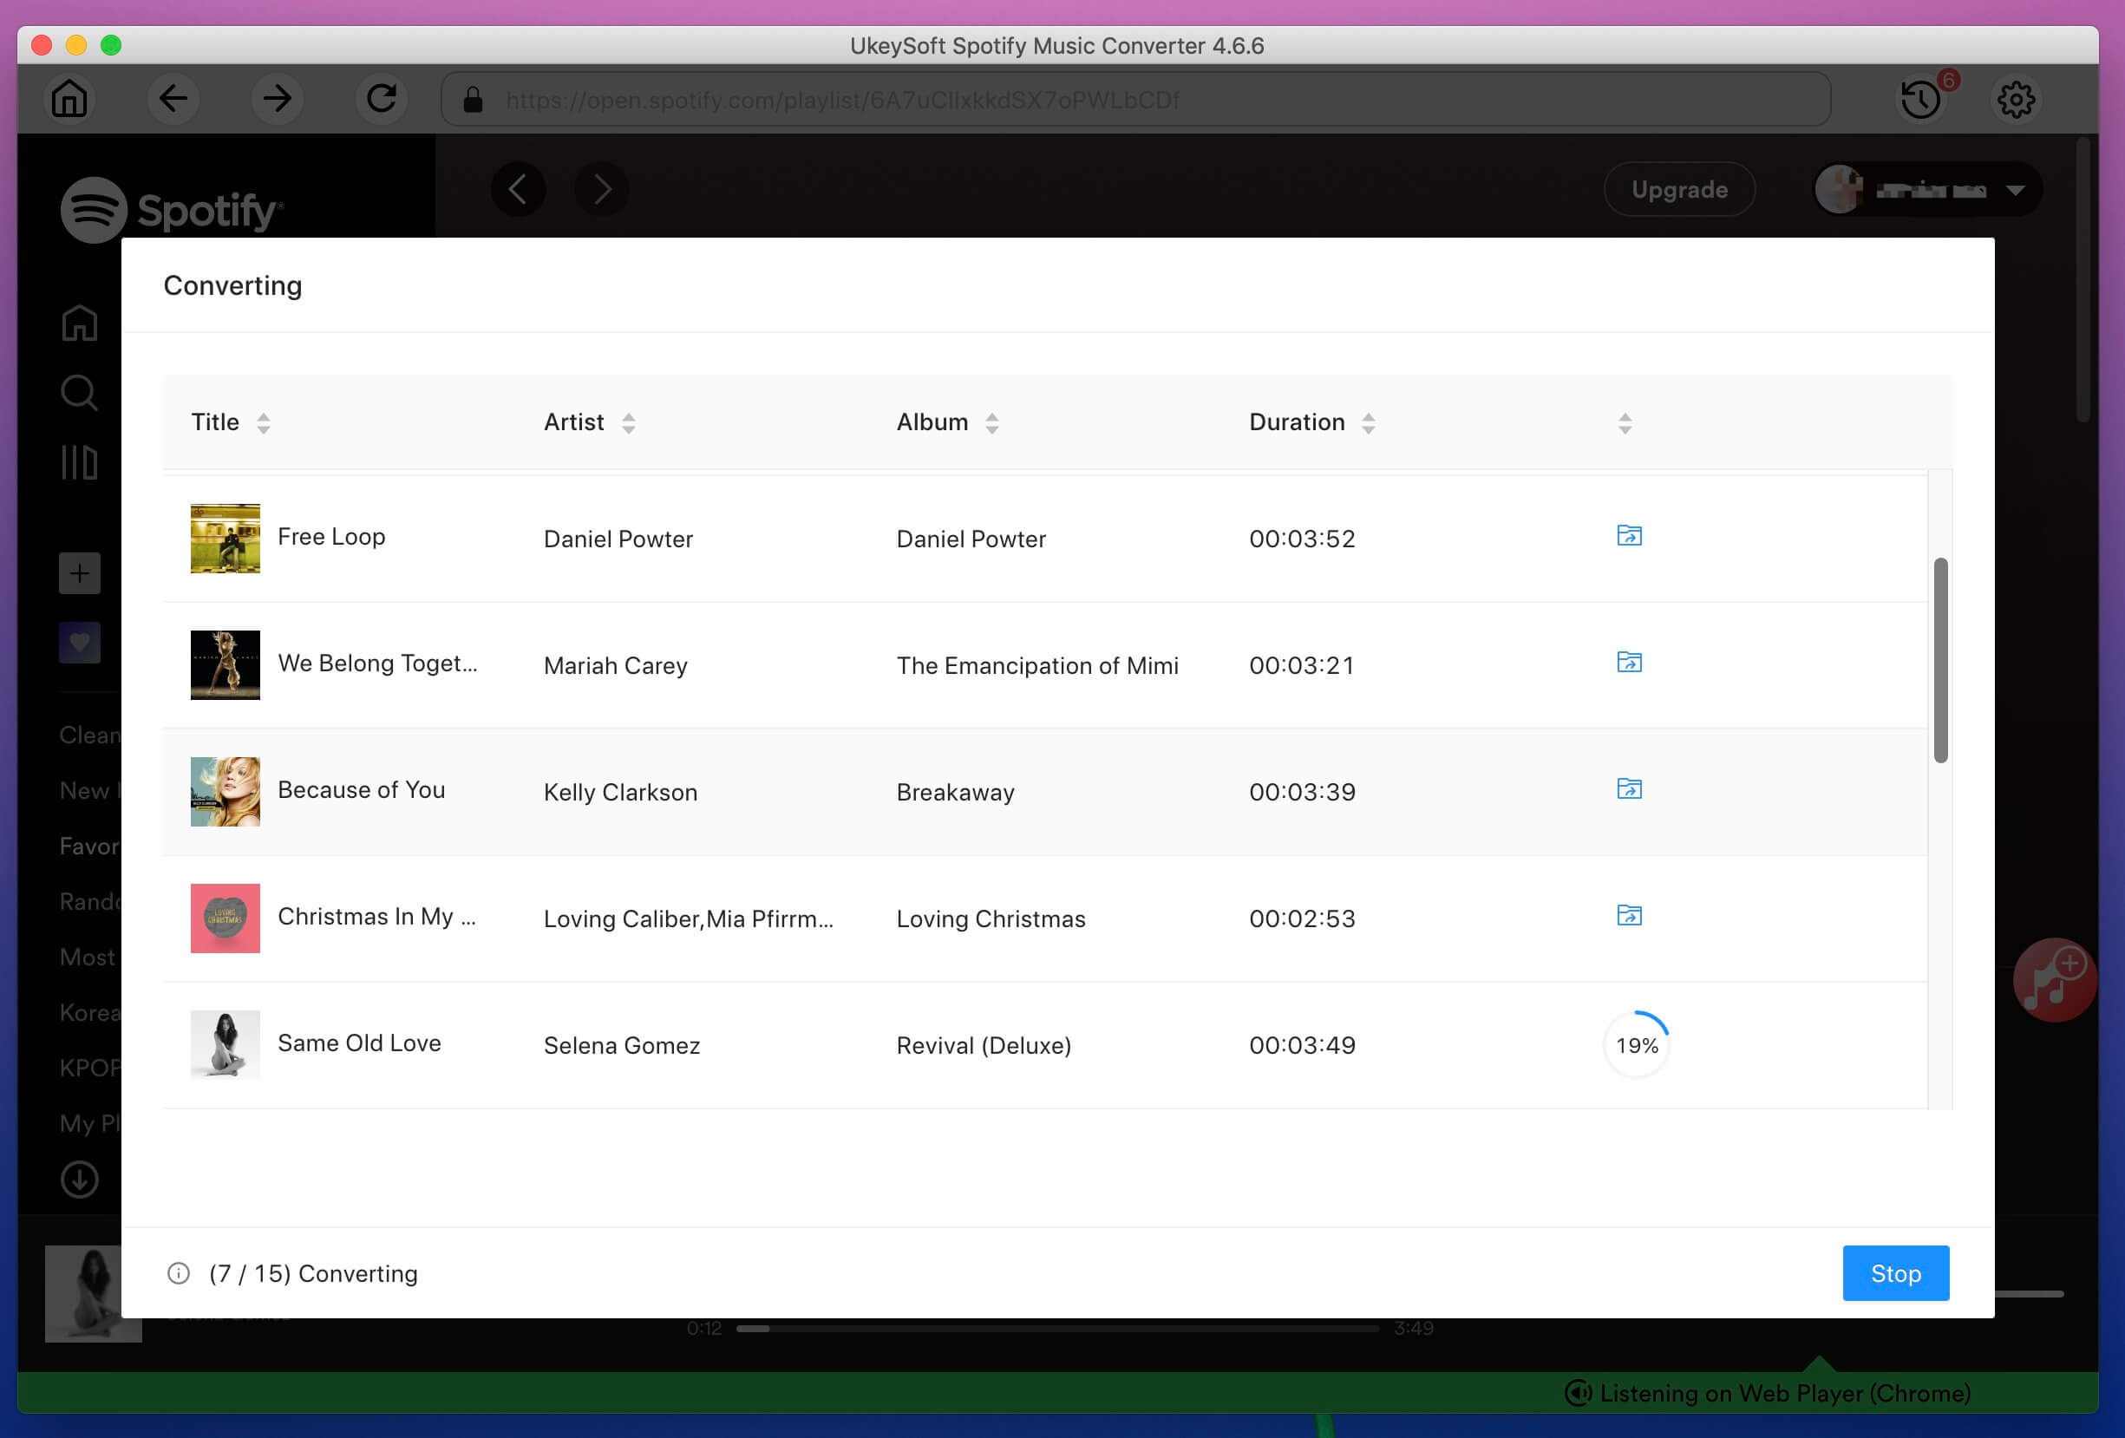Screen dimensions: 2125x1438
Task: Click the folder icon for Because of You
Action: pyautogui.click(x=1629, y=788)
